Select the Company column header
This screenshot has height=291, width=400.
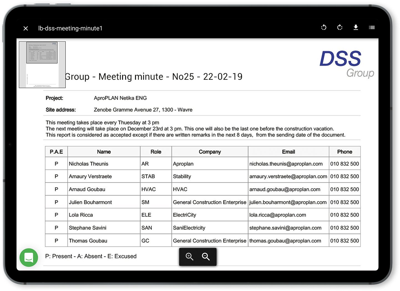click(x=210, y=152)
